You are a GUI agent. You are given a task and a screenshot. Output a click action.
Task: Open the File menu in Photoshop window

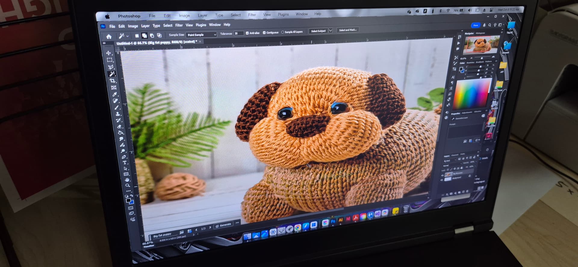(112, 26)
